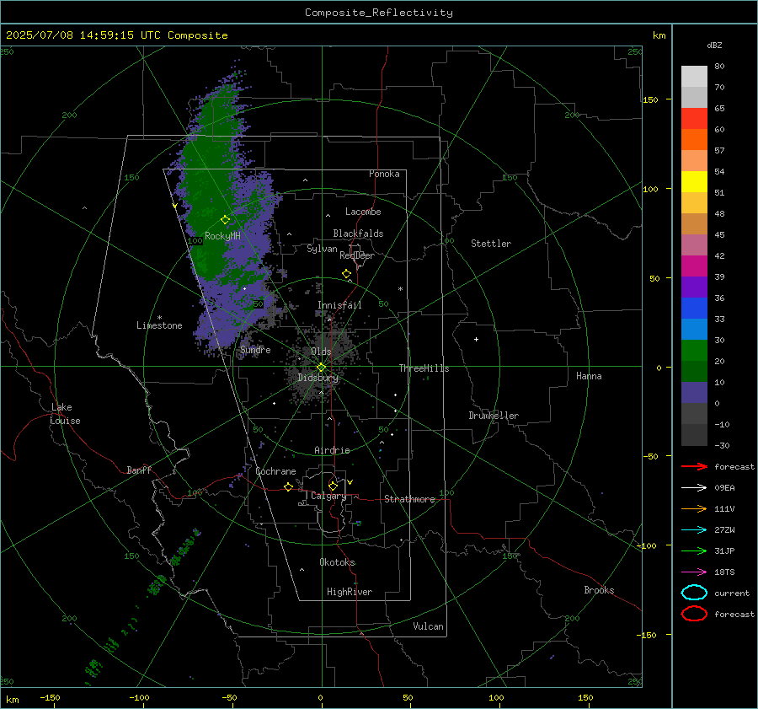The height and width of the screenshot is (709, 758).
Task: Select the yellow diamond marker below Cochrane
Action: point(289,486)
